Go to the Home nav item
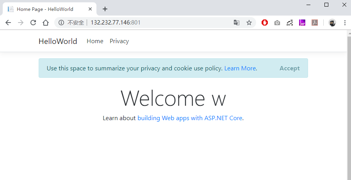The image size is (351, 180). point(95,41)
